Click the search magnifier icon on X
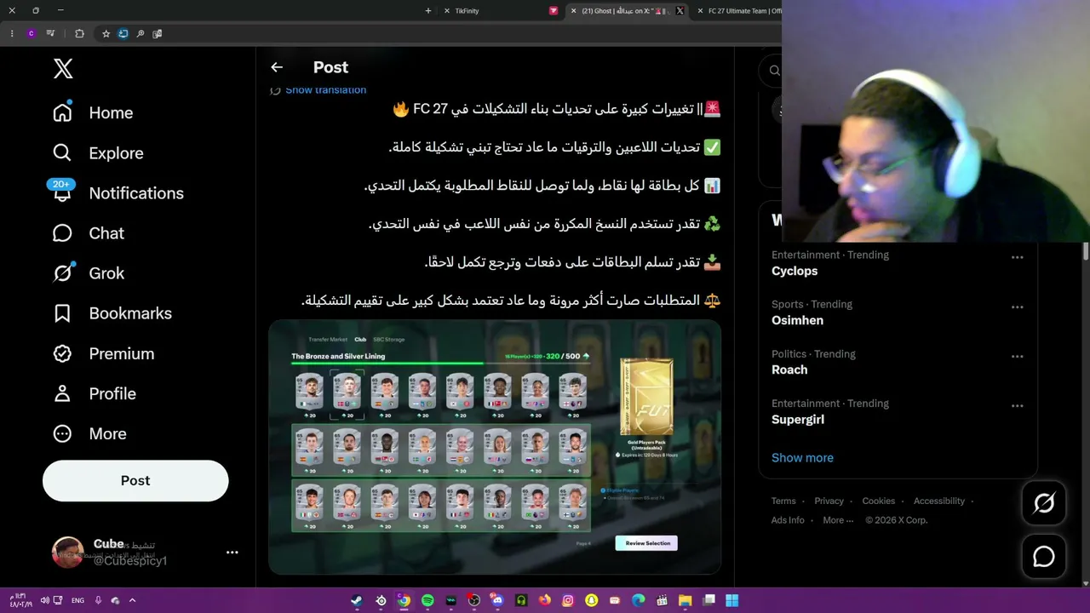 tap(774, 71)
